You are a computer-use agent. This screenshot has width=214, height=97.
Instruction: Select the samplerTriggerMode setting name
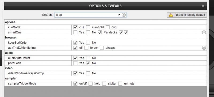[x=22, y=83]
